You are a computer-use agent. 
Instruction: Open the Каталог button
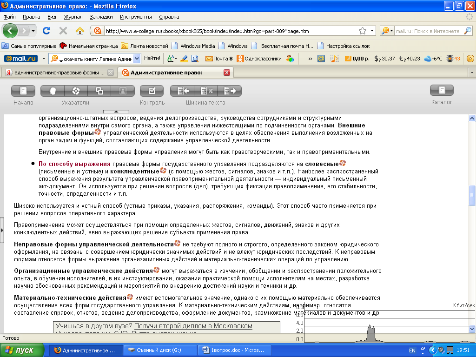(442, 90)
